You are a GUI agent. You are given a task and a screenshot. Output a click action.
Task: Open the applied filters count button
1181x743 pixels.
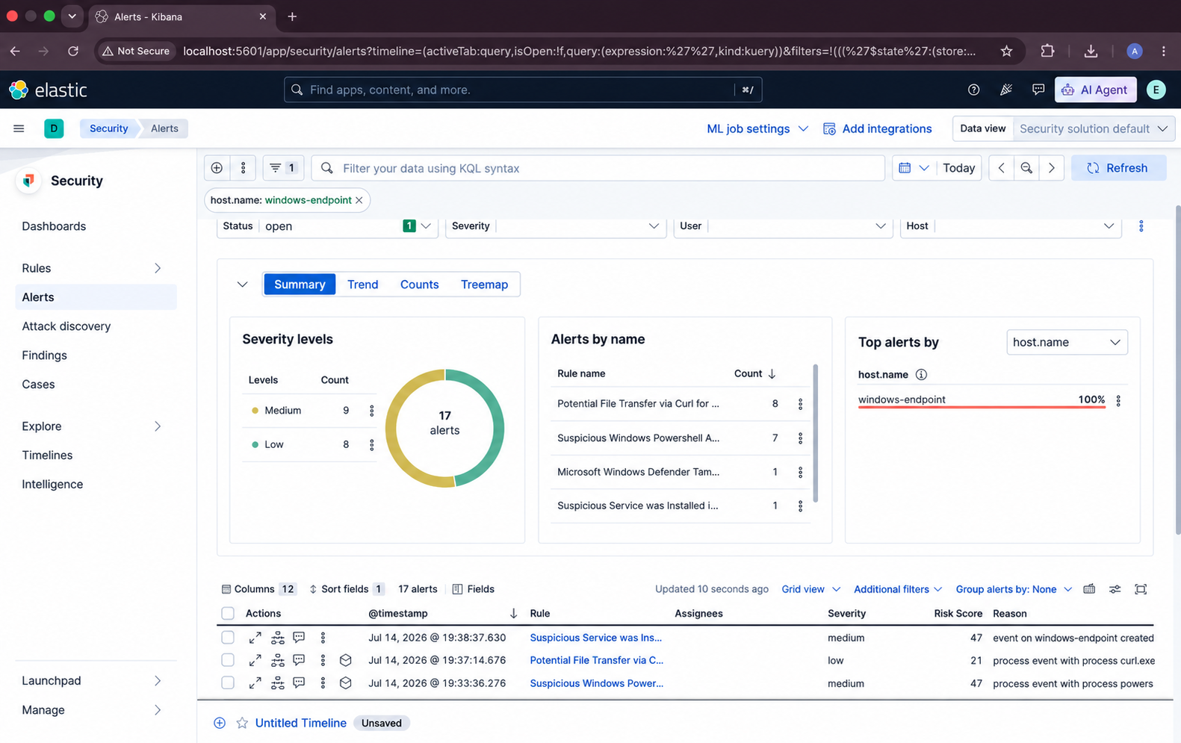coord(283,168)
